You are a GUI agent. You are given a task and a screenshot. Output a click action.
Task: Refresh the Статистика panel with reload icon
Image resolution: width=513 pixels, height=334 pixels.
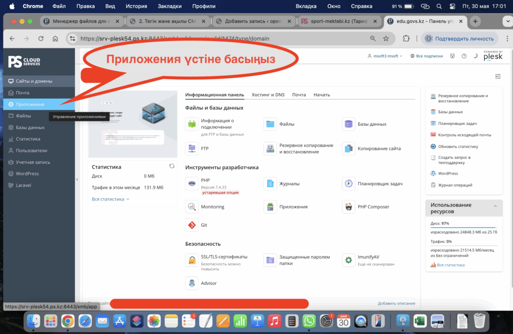172,166
